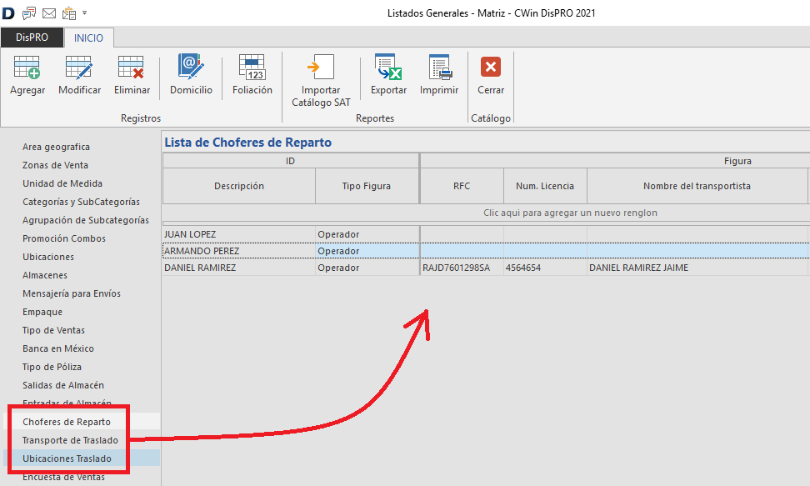Click the Num. Licencia column header
Screen dimensions: 810x486
coord(545,186)
